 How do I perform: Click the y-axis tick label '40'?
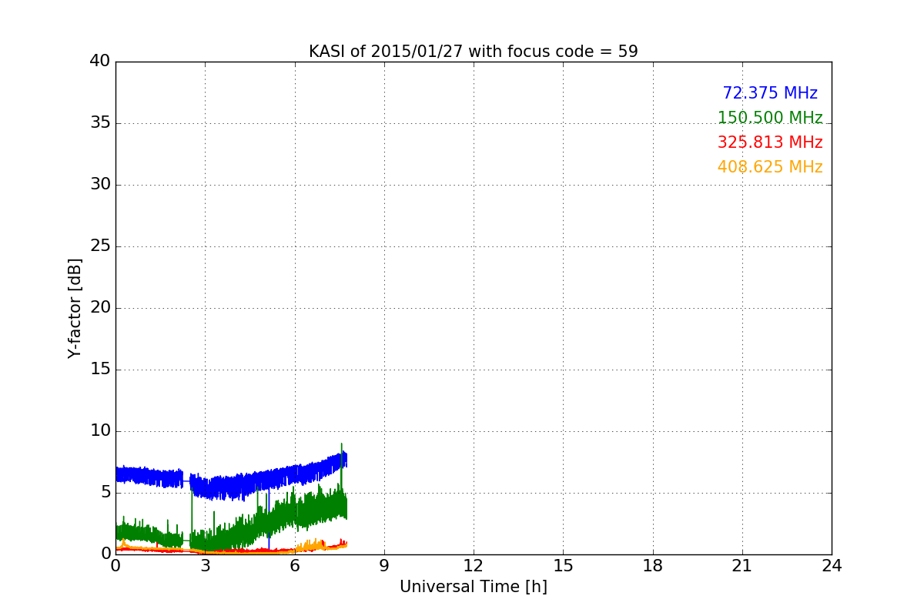100,62
